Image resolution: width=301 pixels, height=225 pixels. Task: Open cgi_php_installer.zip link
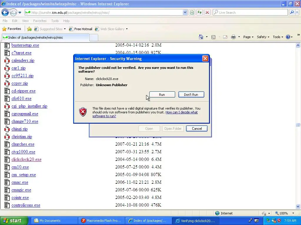[29, 106]
